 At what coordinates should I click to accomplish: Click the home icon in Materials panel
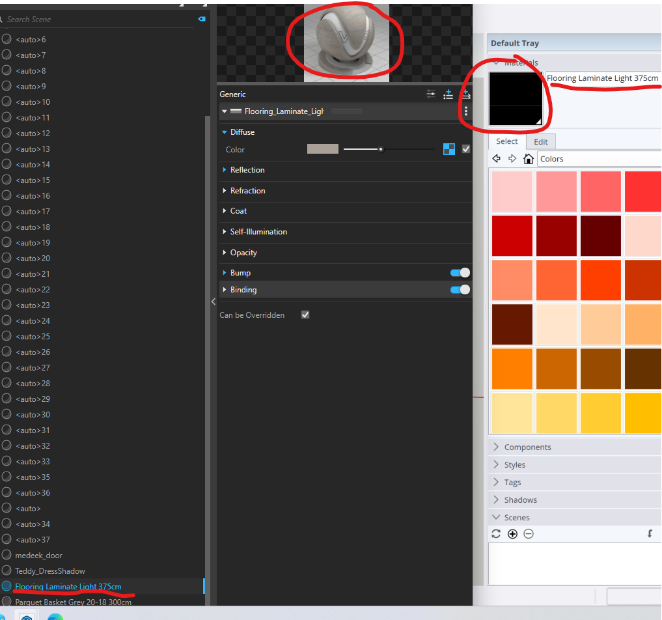[528, 159]
